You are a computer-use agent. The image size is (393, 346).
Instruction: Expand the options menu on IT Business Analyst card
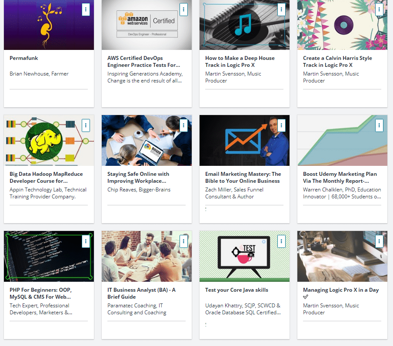(x=183, y=241)
